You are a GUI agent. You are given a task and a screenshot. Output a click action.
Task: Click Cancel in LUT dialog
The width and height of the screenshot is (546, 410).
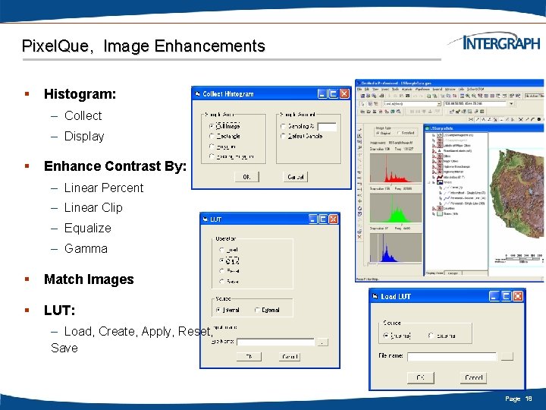(x=290, y=356)
